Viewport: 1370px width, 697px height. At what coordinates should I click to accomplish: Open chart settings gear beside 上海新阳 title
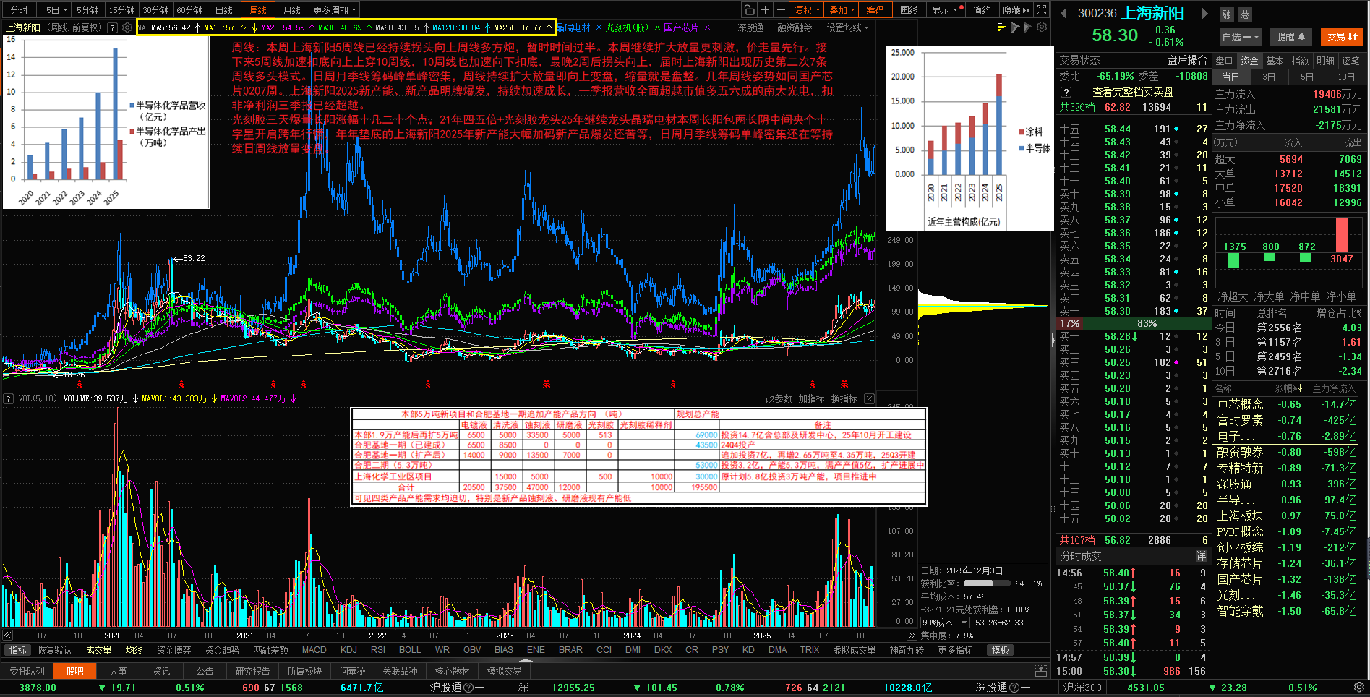[127, 27]
